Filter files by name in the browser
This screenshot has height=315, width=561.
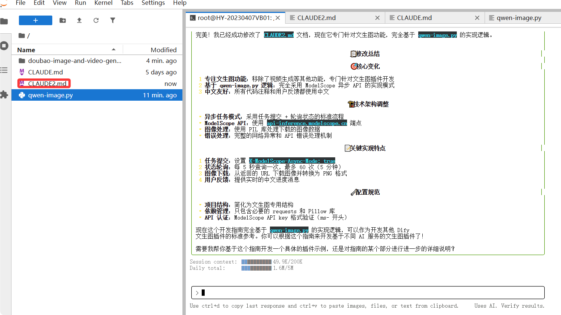(x=112, y=21)
